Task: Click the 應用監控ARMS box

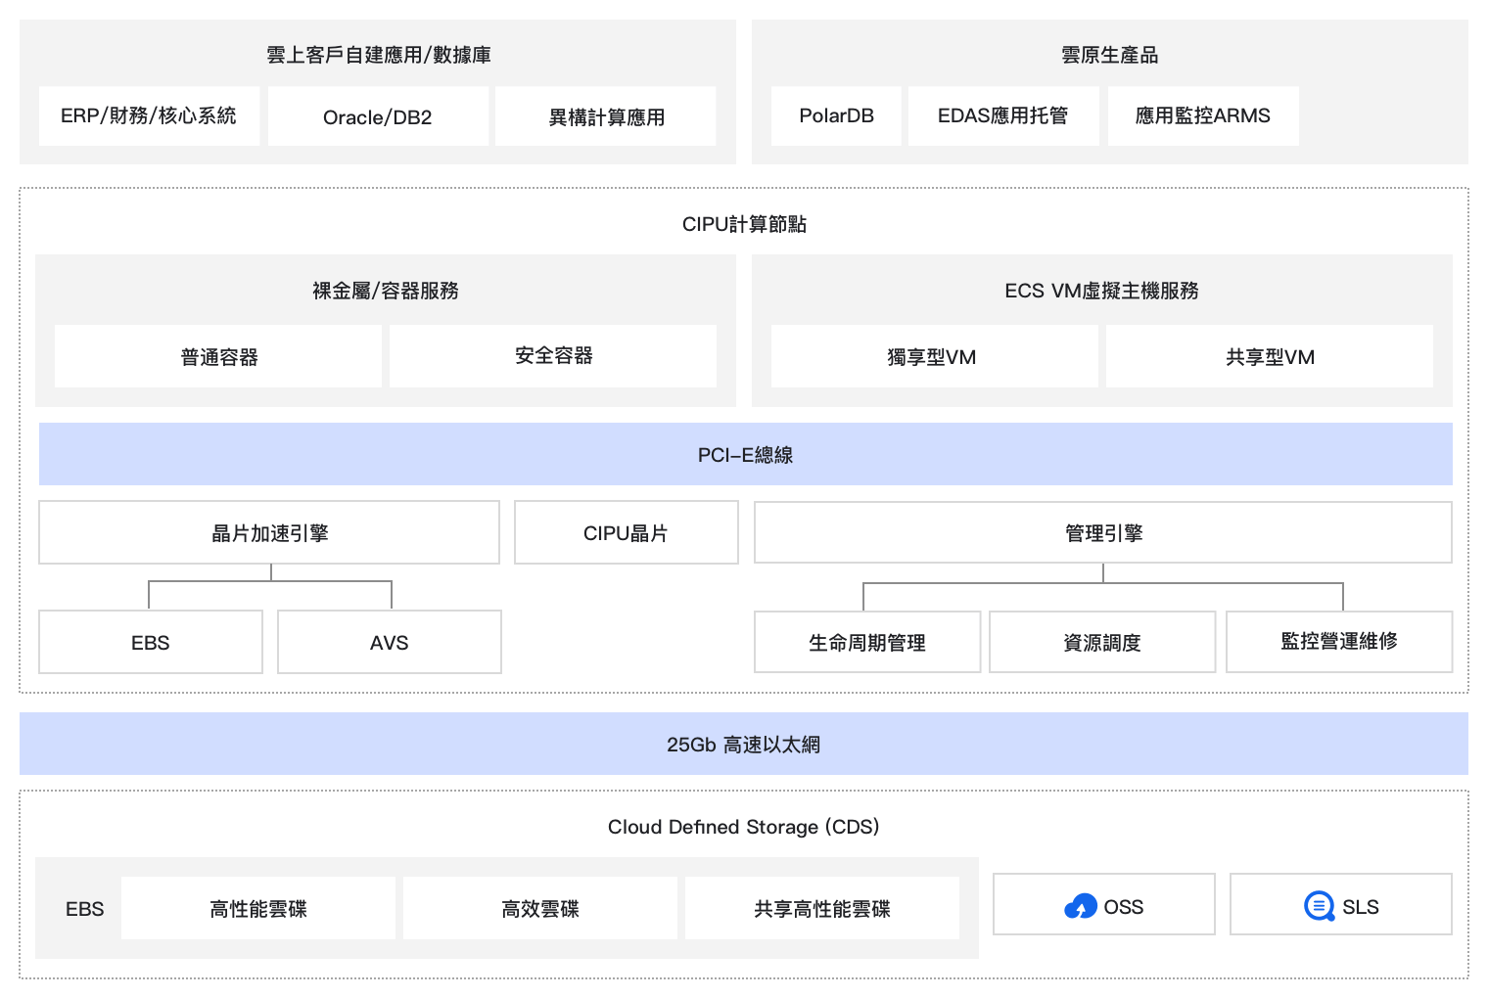Action: click(x=1203, y=115)
